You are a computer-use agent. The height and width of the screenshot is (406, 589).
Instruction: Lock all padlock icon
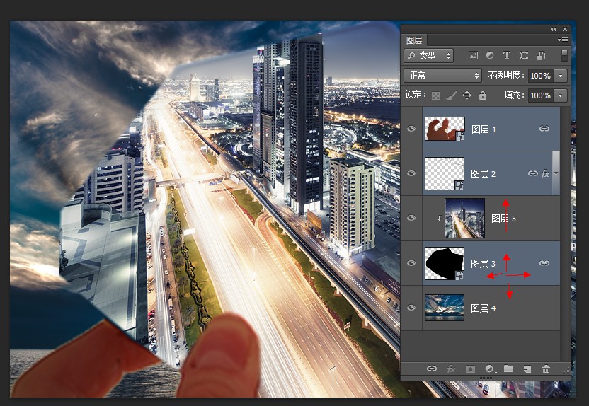(x=483, y=95)
